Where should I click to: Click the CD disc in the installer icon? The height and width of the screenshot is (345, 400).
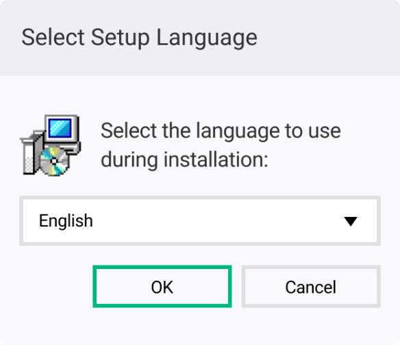[x=54, y=161]
